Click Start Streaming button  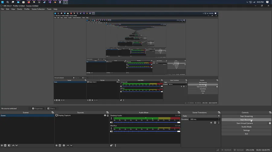[x=246, y=116]
